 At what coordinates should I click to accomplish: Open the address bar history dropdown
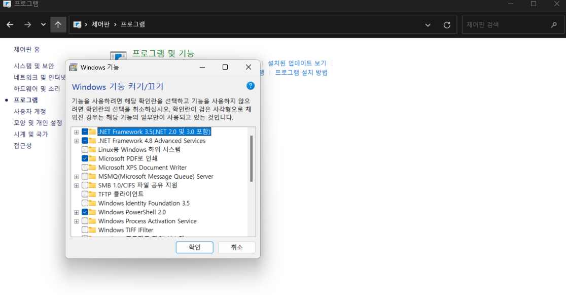(428, 25)
